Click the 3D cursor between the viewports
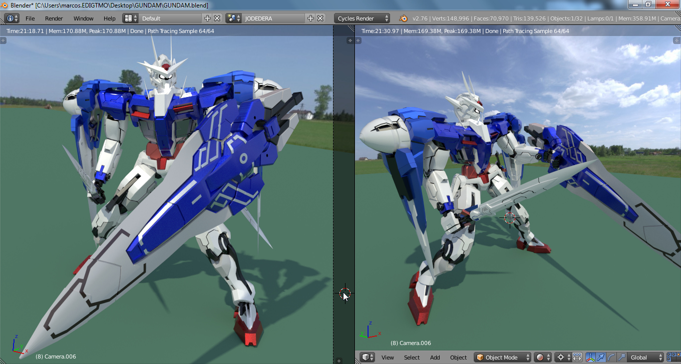 345,293
